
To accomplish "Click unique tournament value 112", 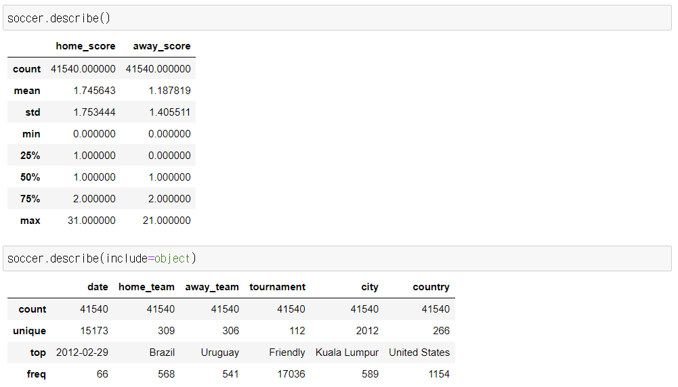I will 297,331.
